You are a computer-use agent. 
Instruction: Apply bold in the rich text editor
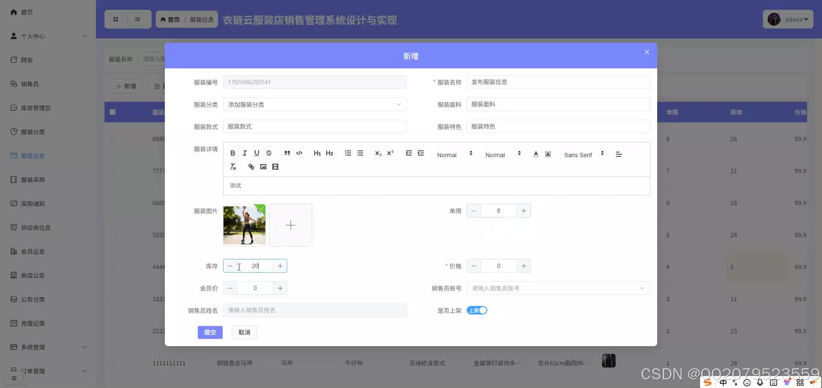point(232,153)
